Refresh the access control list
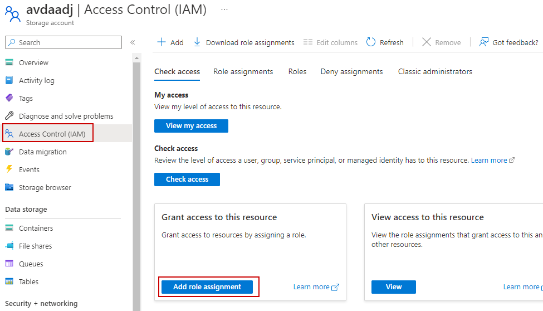This screenshot has height=311, width=543. (x=385, y=42)
